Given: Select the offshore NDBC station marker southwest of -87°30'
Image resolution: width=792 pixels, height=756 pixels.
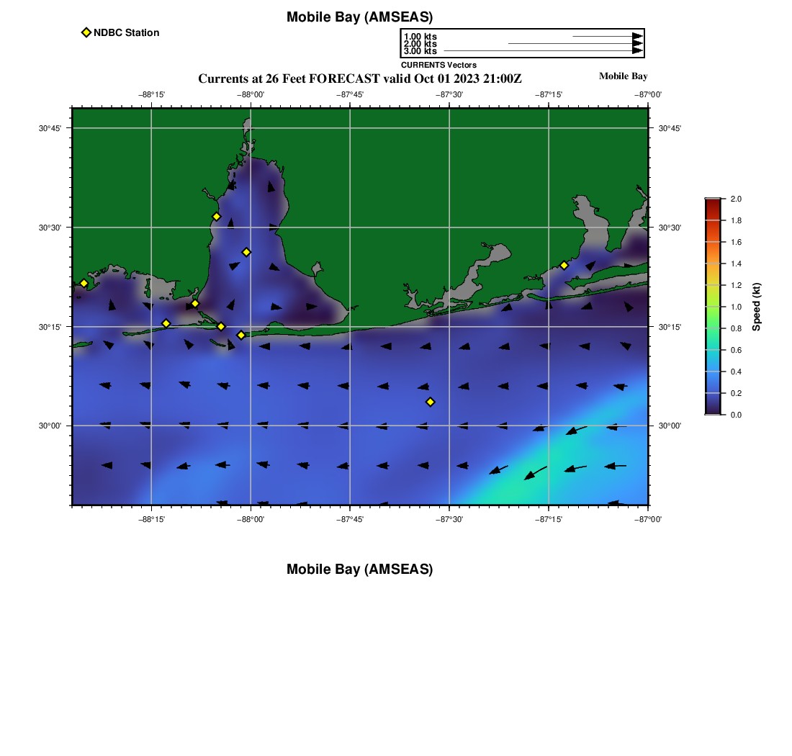Looking at the screenshot, I should click(x=431, y=402).
